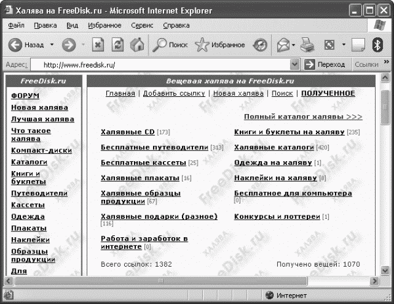The width and height of the screenshot is (394, 304).
Task: Open the Избранное menu
Action: coord(104,26)
